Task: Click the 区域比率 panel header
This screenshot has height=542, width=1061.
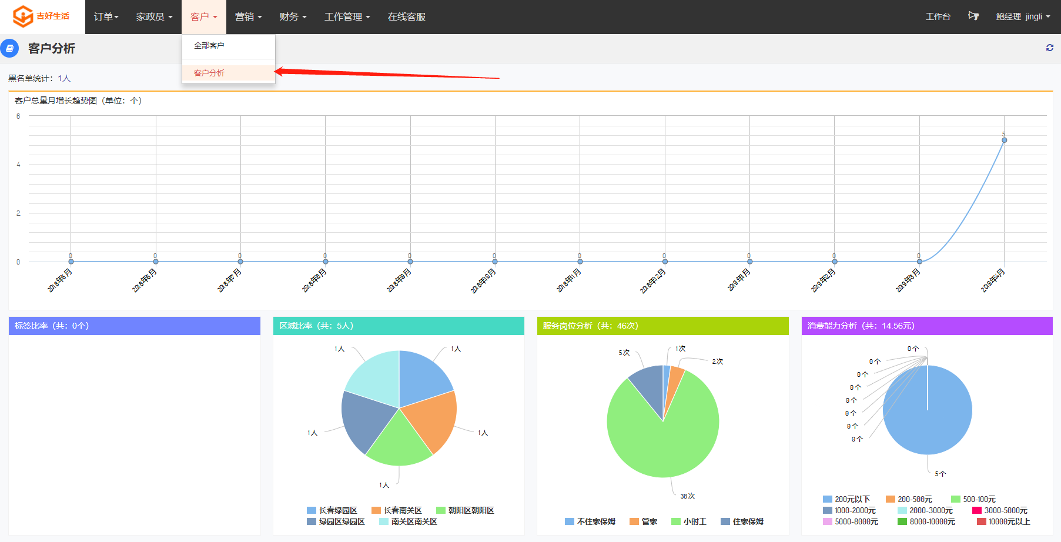Action: point(399,326)
